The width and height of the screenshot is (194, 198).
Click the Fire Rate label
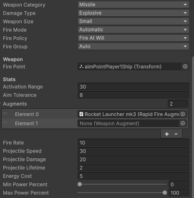pos(13,143)
